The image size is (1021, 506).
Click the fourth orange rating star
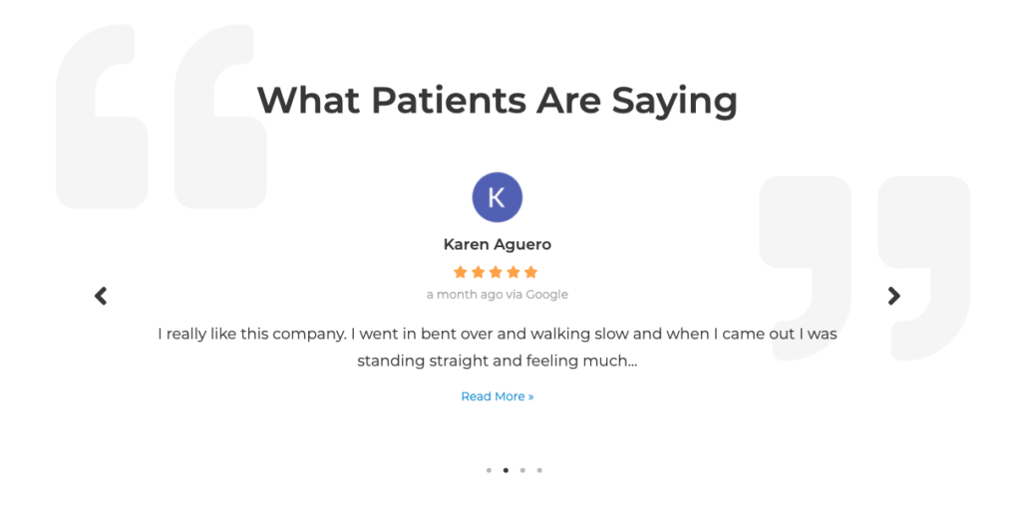pyautogui.click(x=513, y=272)
